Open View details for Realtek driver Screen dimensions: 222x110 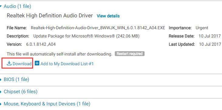108,16
